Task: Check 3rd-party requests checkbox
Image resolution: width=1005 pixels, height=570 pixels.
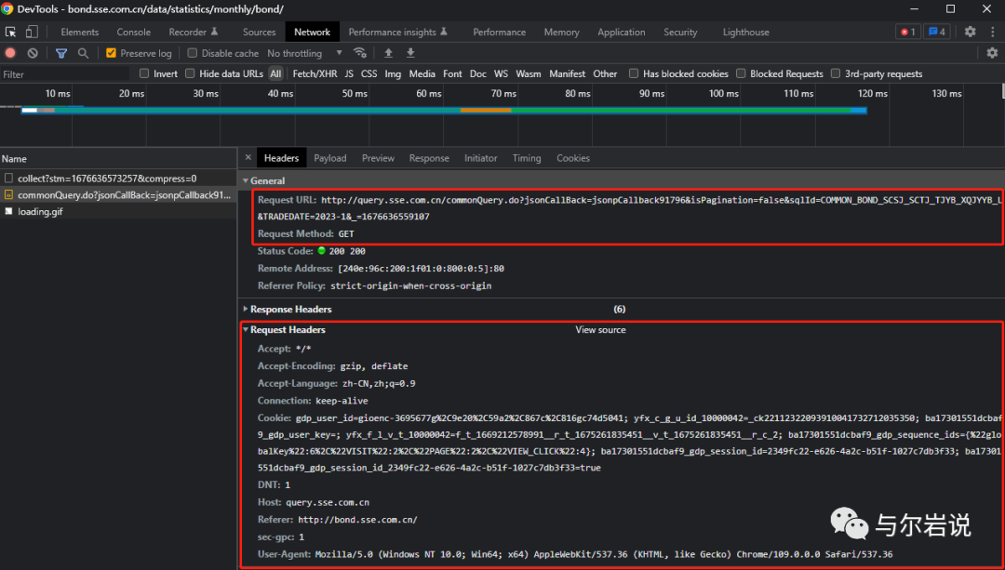Action: pos(836,73)
